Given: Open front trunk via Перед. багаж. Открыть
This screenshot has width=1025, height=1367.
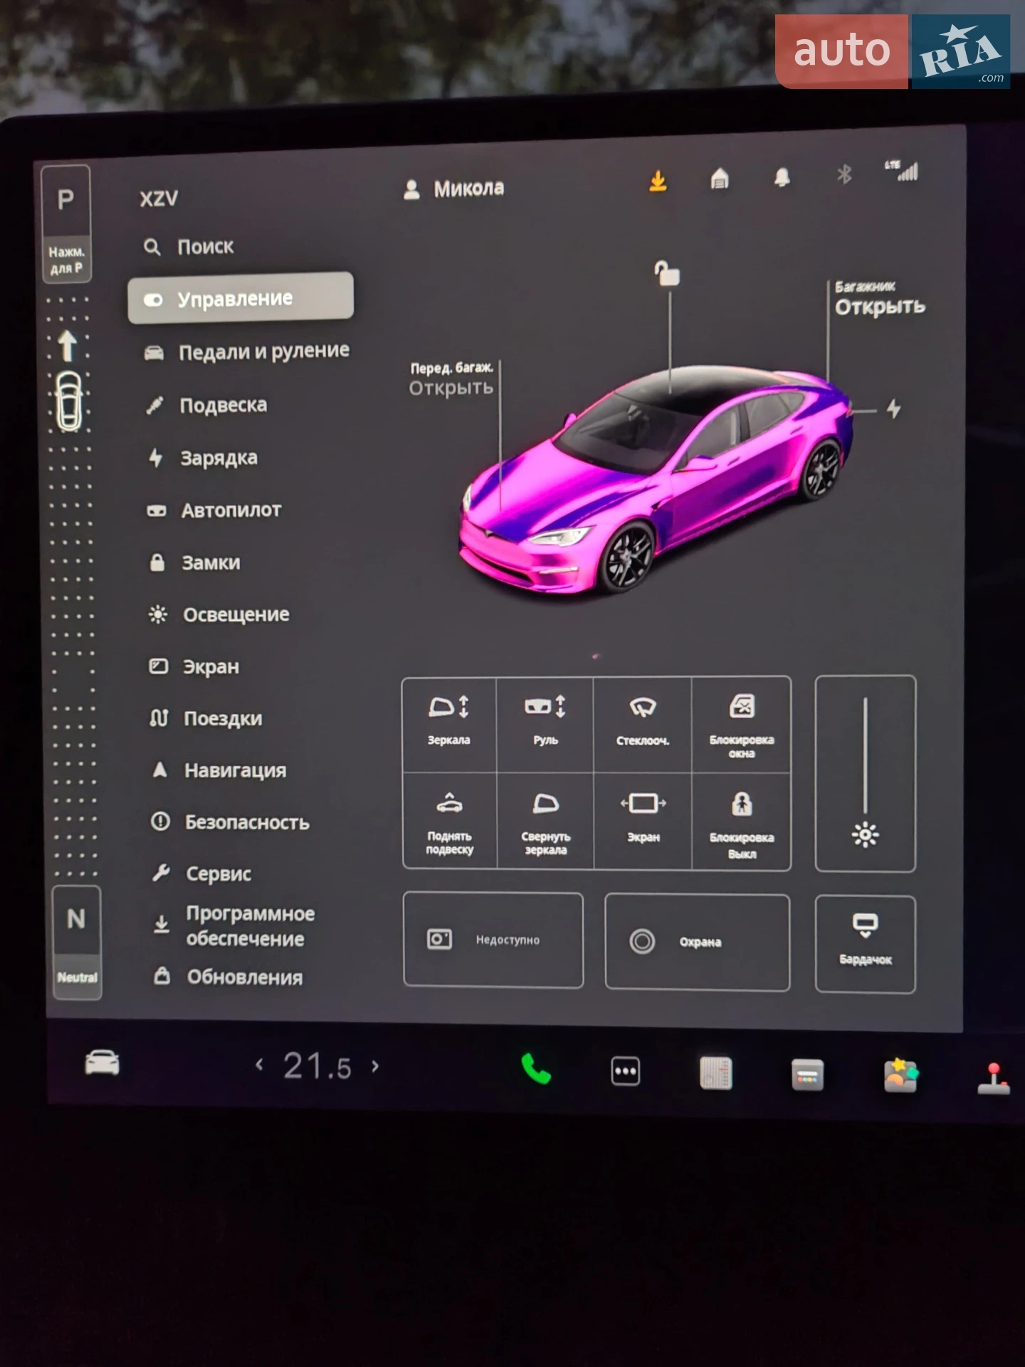Looking at the screenshot, I should [x=451, y=379].
